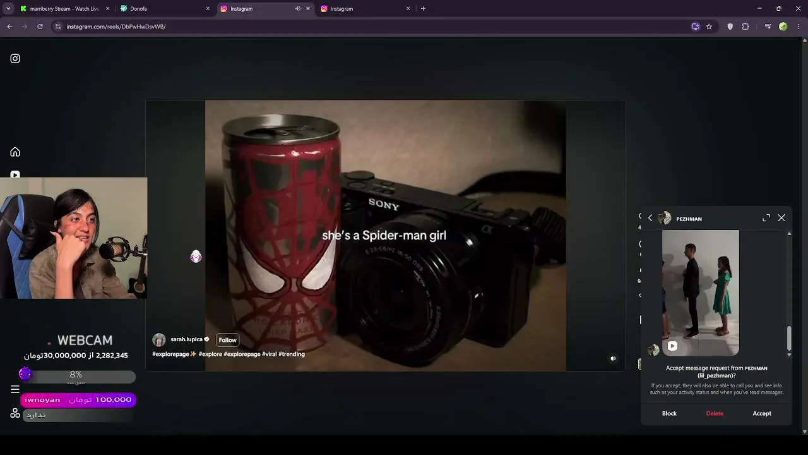The height and width of the screenshot is (455, 808).
Task: Open the Instagram hamburger More menu
Action: (15, 389)
